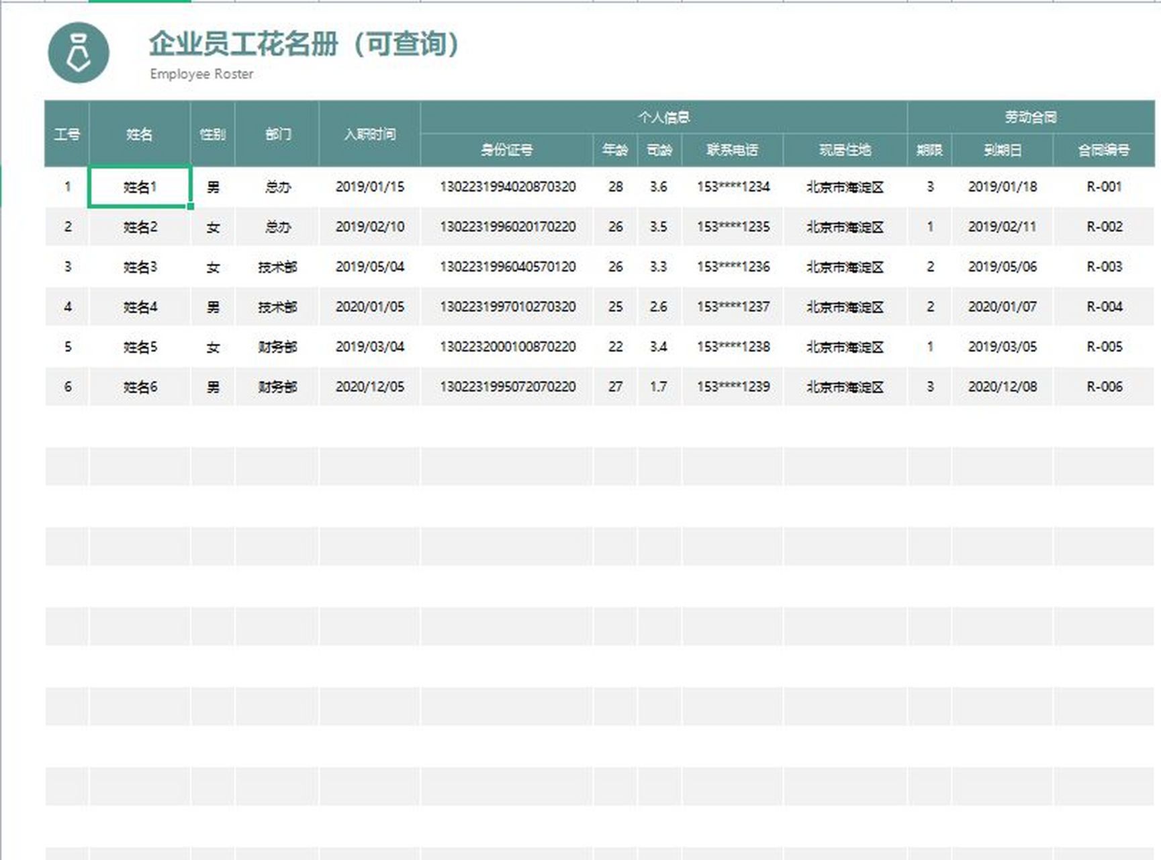Select ID number in 姓名5 row
1161x860 pixels.
tap(508, 347)
